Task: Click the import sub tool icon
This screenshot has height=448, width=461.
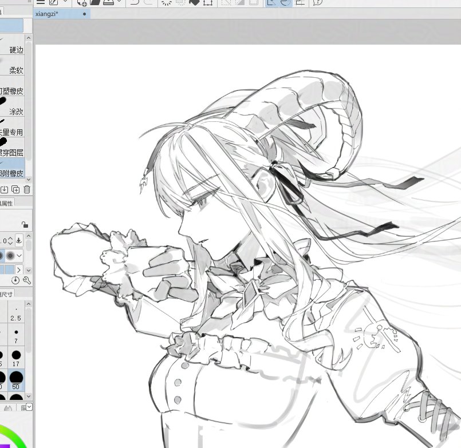Action: coord(4,189)
